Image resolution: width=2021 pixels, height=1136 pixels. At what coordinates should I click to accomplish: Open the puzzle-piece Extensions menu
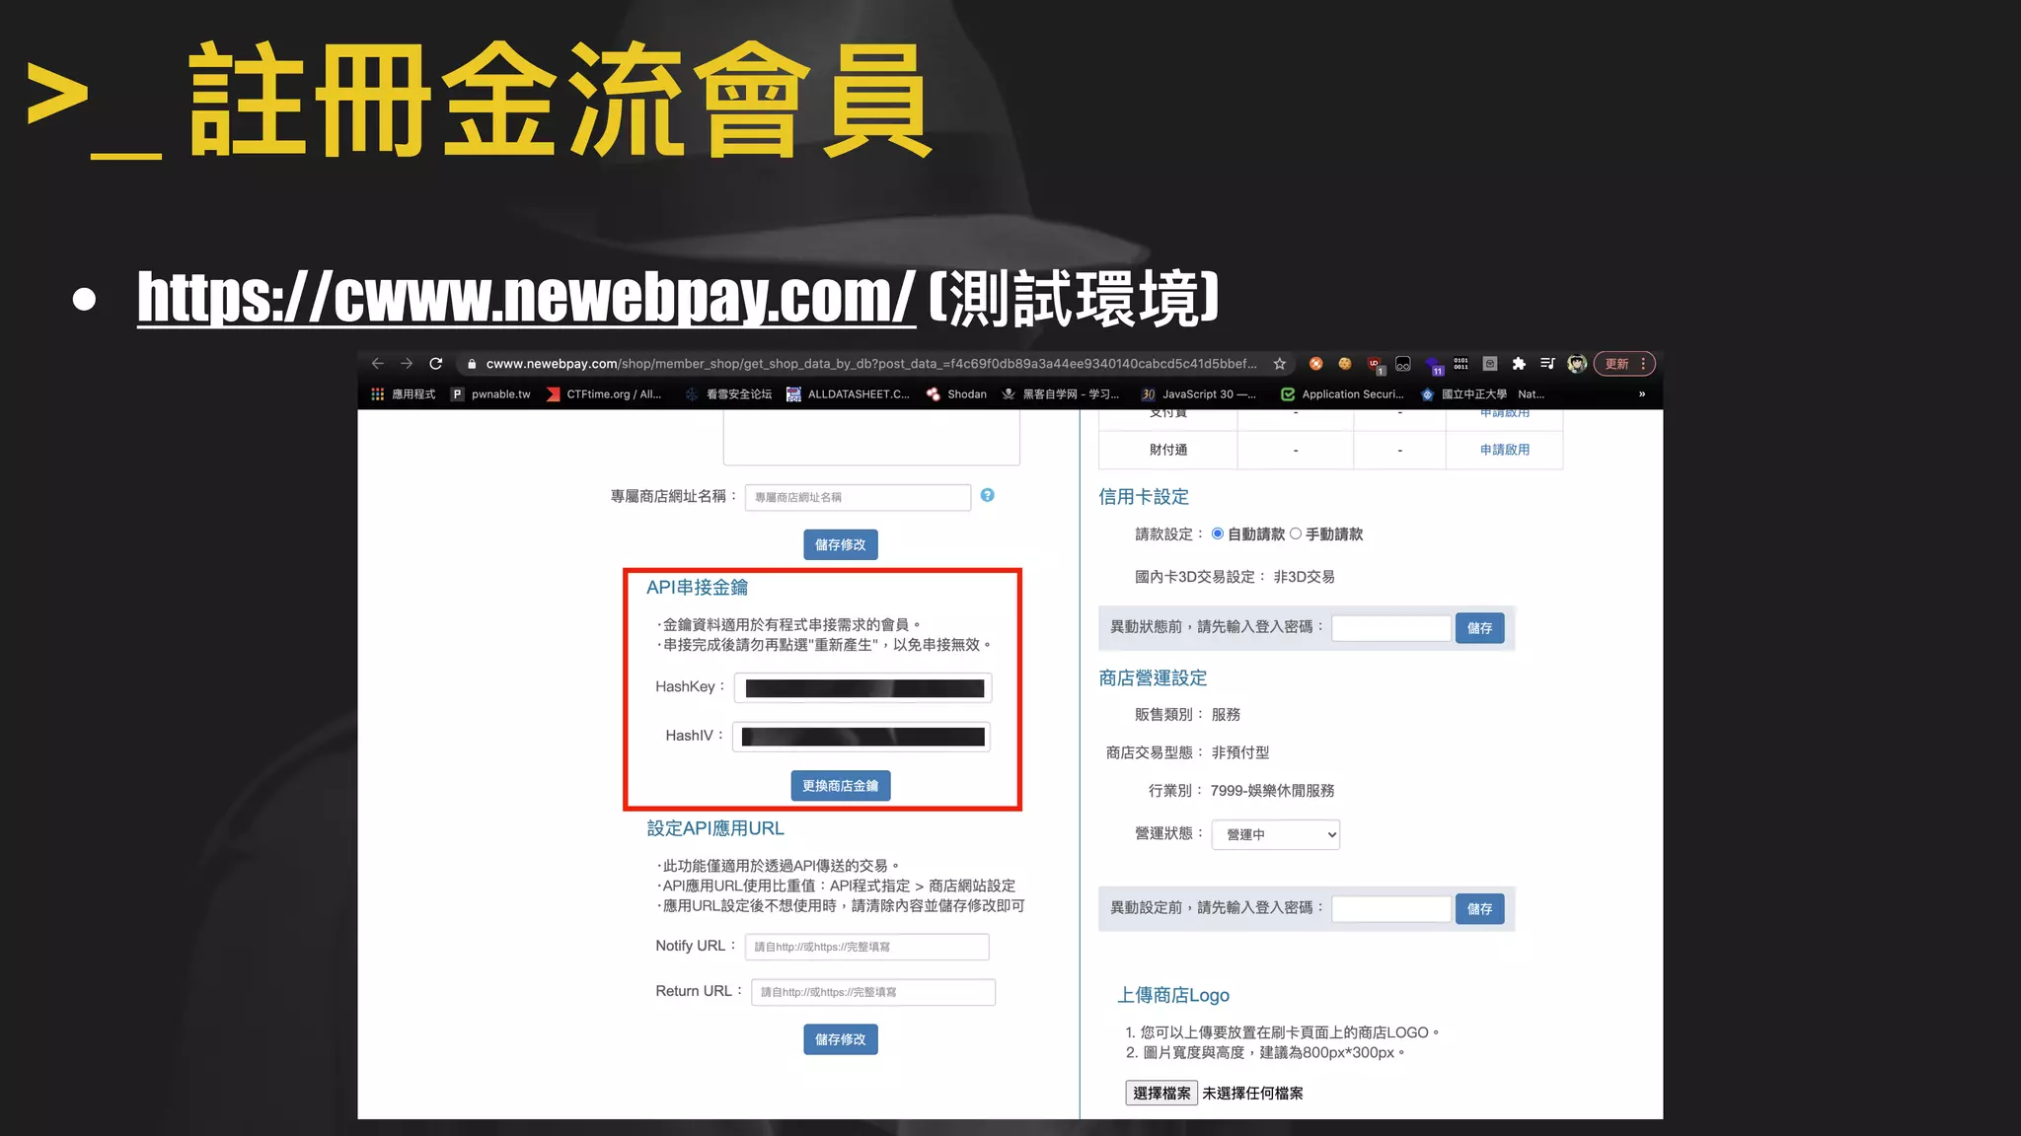point(1519,364)
